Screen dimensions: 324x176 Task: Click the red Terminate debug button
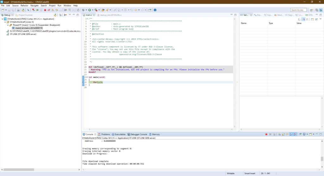[45, 10]
